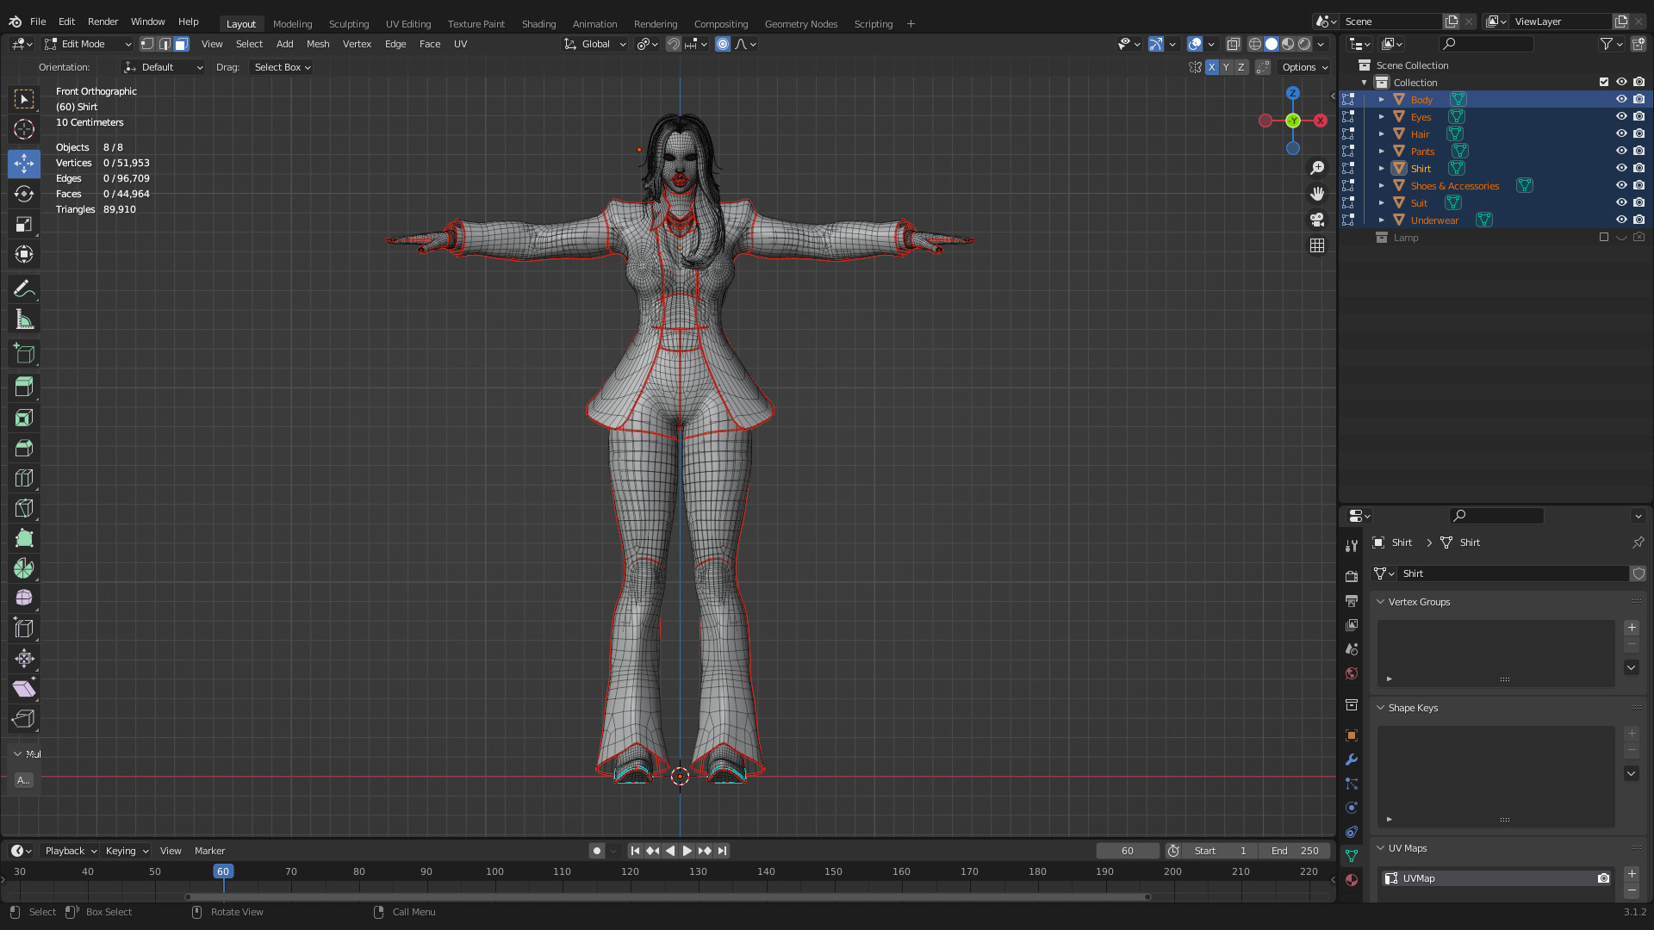This screenshot has height=930, width=1654.
Task: Select the Shear tool
Action: point(24,688)
